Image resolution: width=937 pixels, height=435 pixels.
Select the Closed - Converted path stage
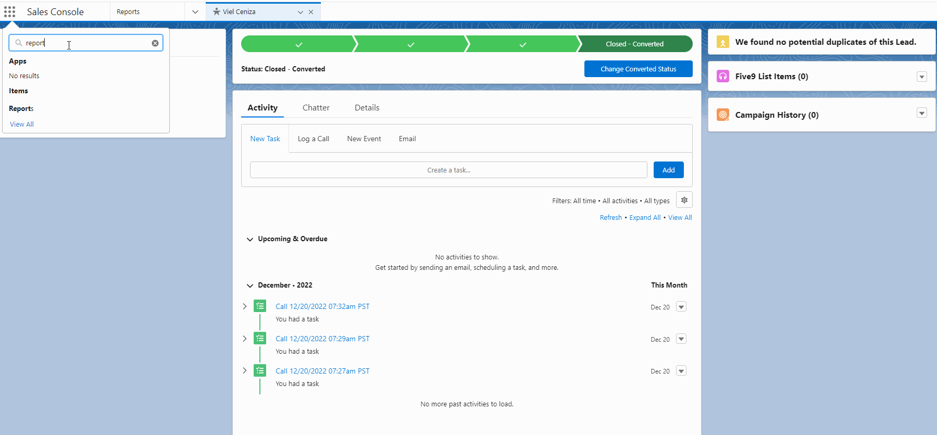[x=635, y=44]
